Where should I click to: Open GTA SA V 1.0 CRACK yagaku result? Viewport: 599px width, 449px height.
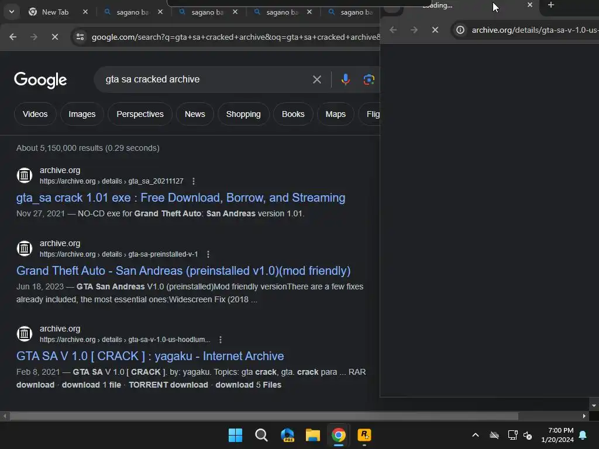[x=150, y=356]
